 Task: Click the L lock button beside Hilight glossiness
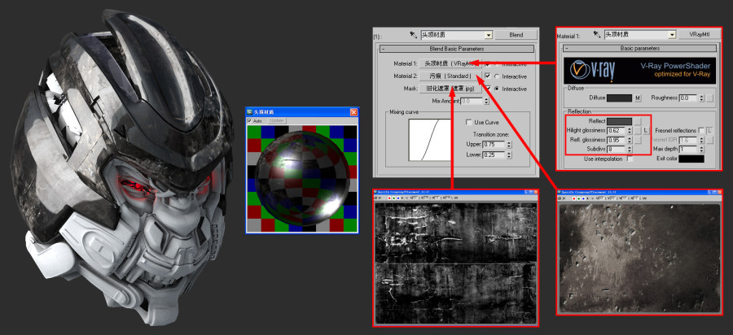point(644,130)
